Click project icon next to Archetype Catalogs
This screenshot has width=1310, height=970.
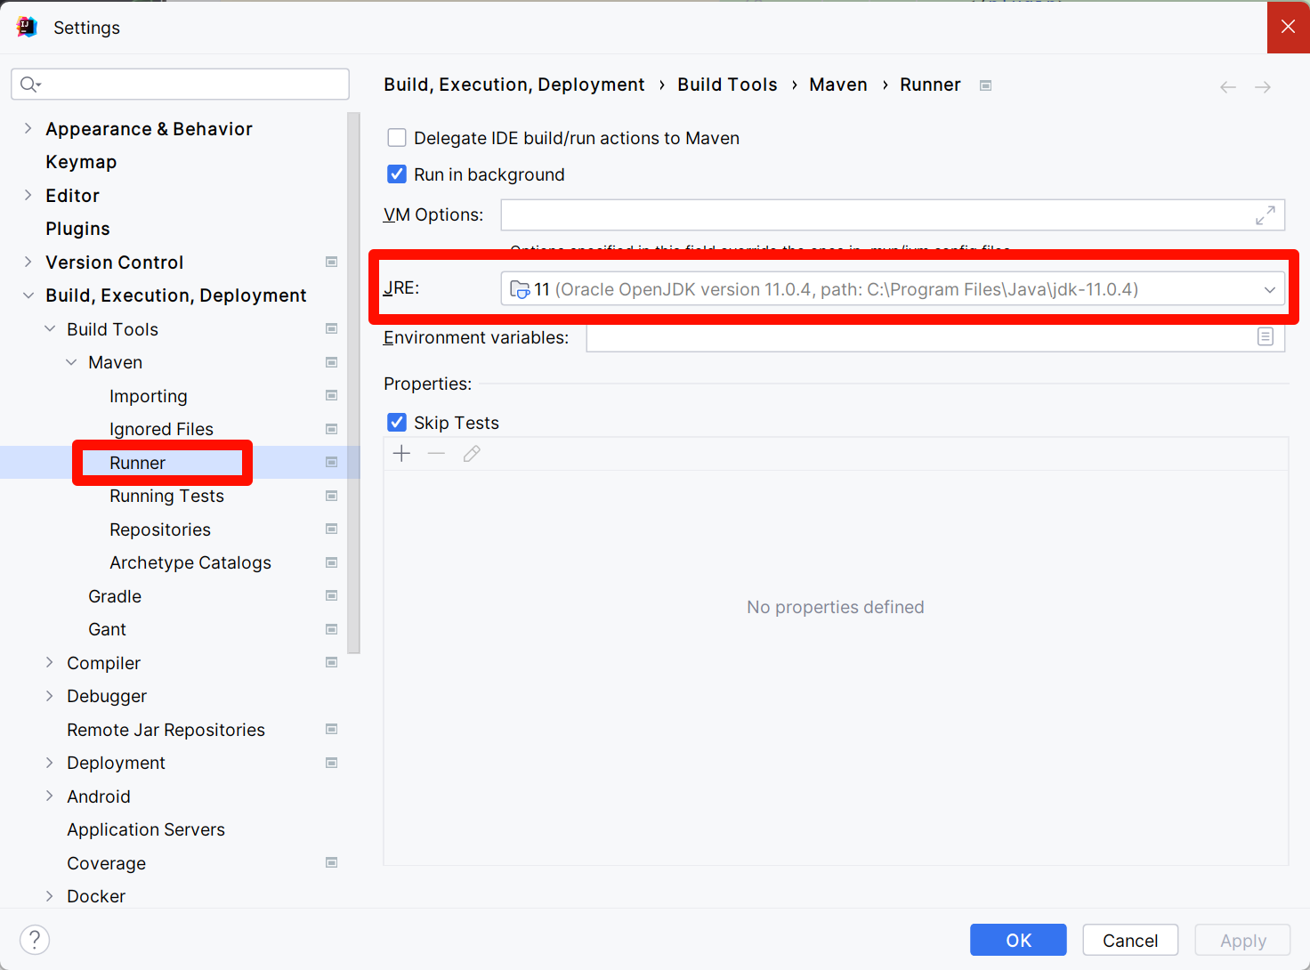[x=332, y=562]
